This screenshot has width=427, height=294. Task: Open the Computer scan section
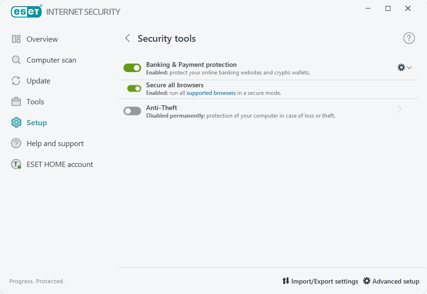(51, 60)
